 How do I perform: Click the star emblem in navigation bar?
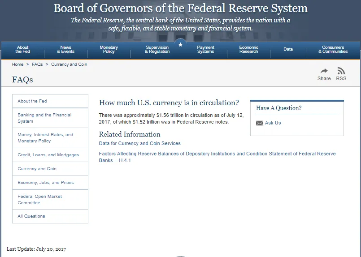(x=180, y=45)
